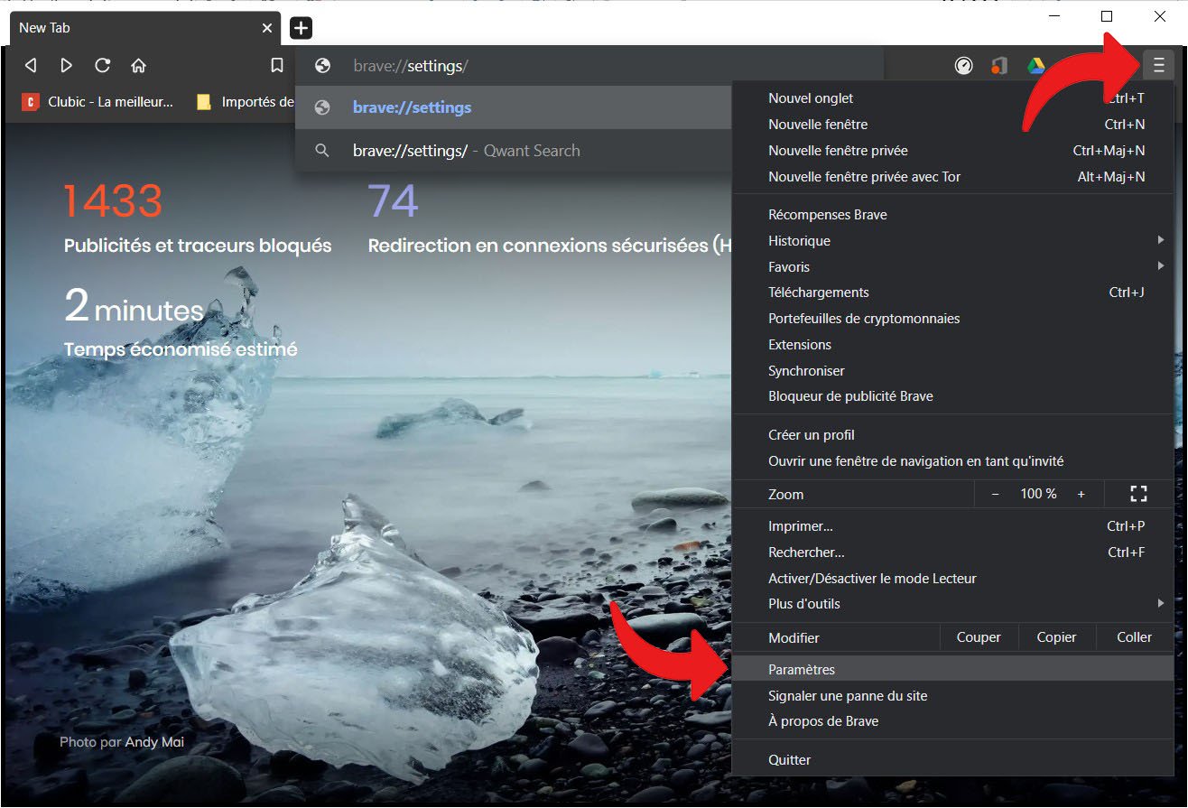The width and height of the screenshot is (1188, 808).
Task: Go to the home page icon
Action: click(138, 65)
